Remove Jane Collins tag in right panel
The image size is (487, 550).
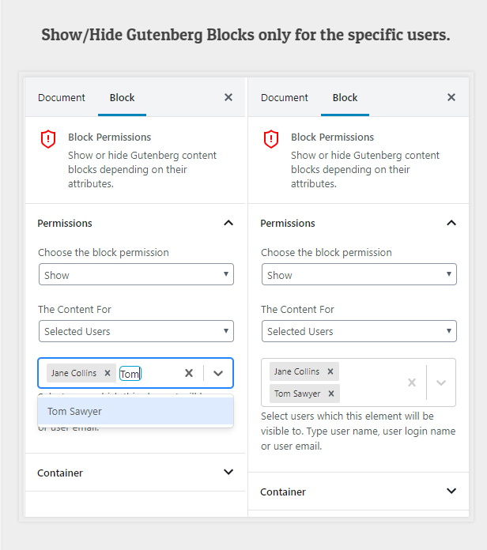click(x=330, y=371)
